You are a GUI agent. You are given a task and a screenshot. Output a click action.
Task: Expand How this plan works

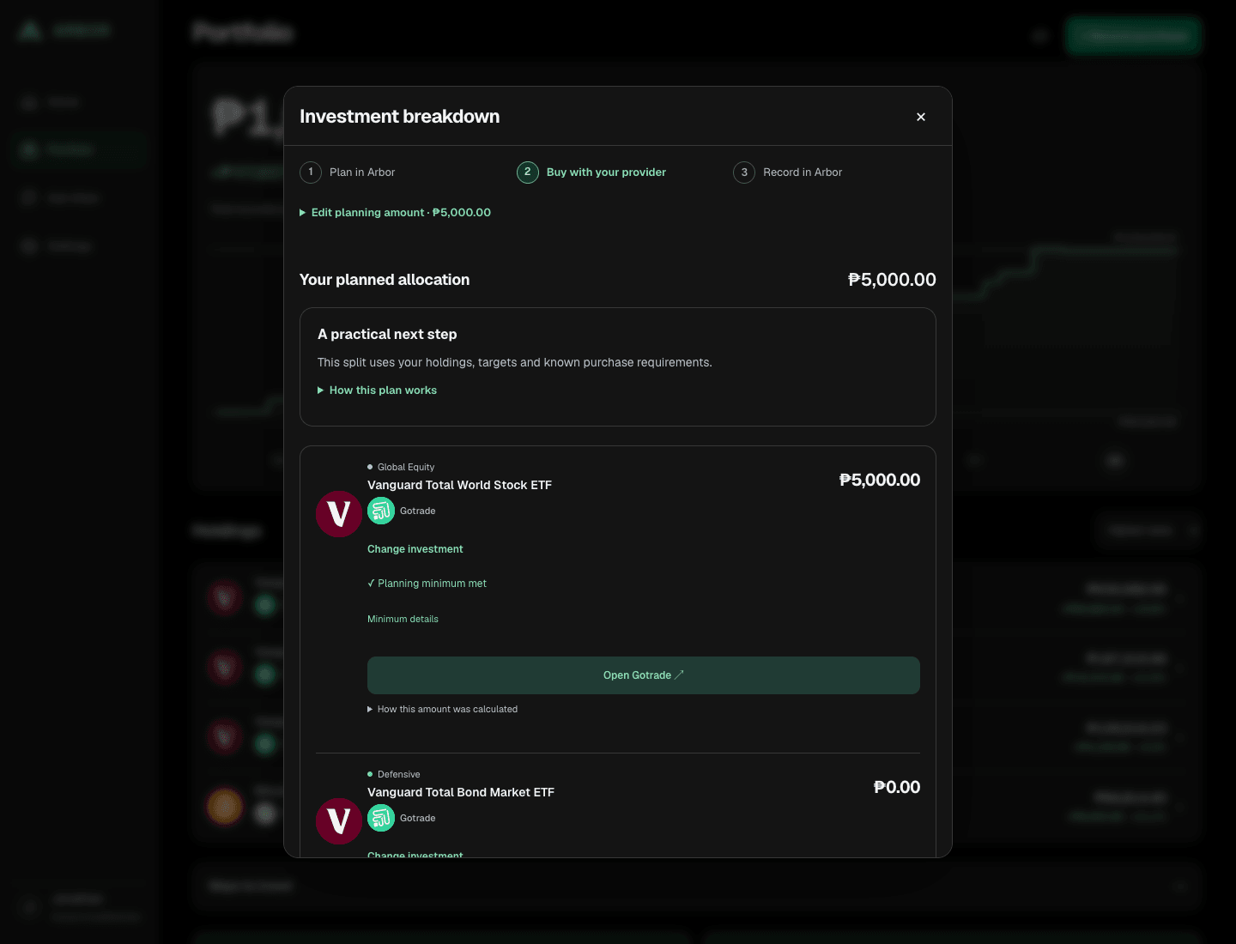[x=377, y=390]
